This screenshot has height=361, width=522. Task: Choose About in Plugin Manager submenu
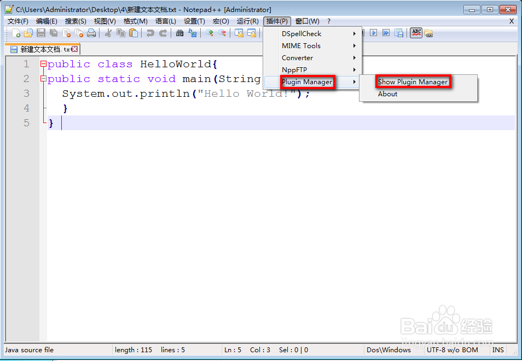tap(419, 94)
